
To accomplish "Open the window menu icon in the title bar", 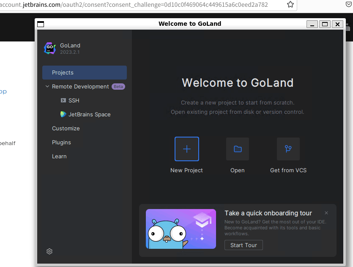I will 41,24.
